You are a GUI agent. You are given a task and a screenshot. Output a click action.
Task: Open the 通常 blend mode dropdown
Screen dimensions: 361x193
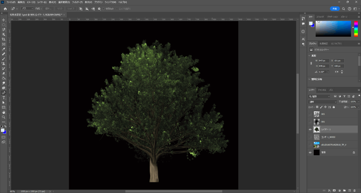coord(323,102)
